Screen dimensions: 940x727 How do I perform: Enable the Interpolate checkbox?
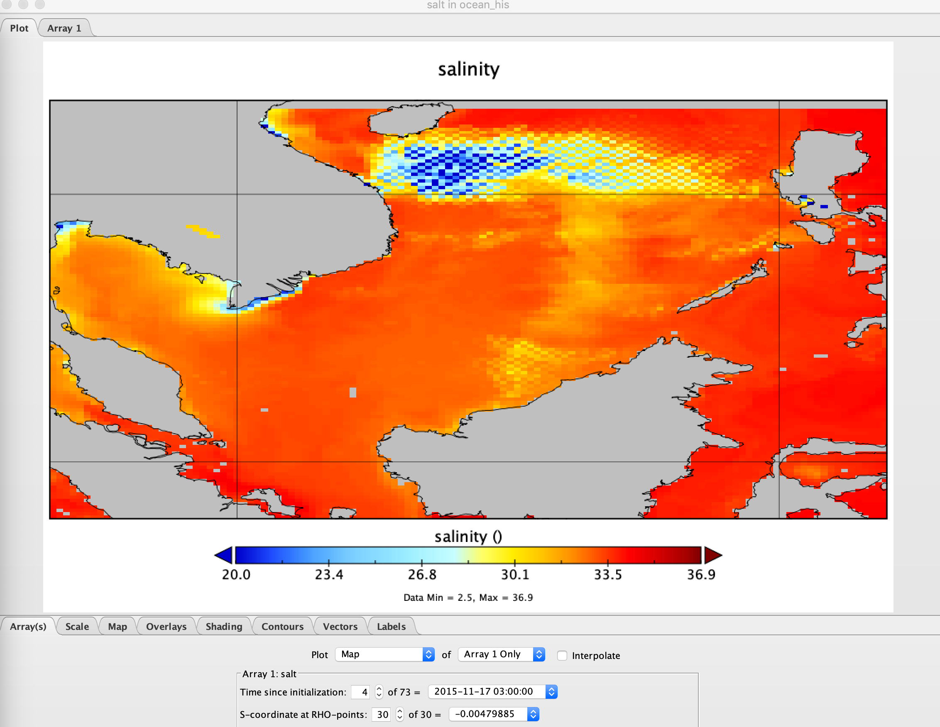[x=562, y=655]
